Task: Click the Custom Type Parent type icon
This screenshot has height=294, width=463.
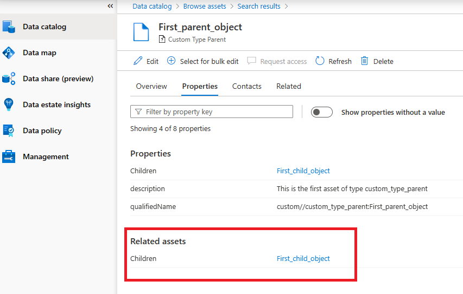Action: click(x=162, y=39)
